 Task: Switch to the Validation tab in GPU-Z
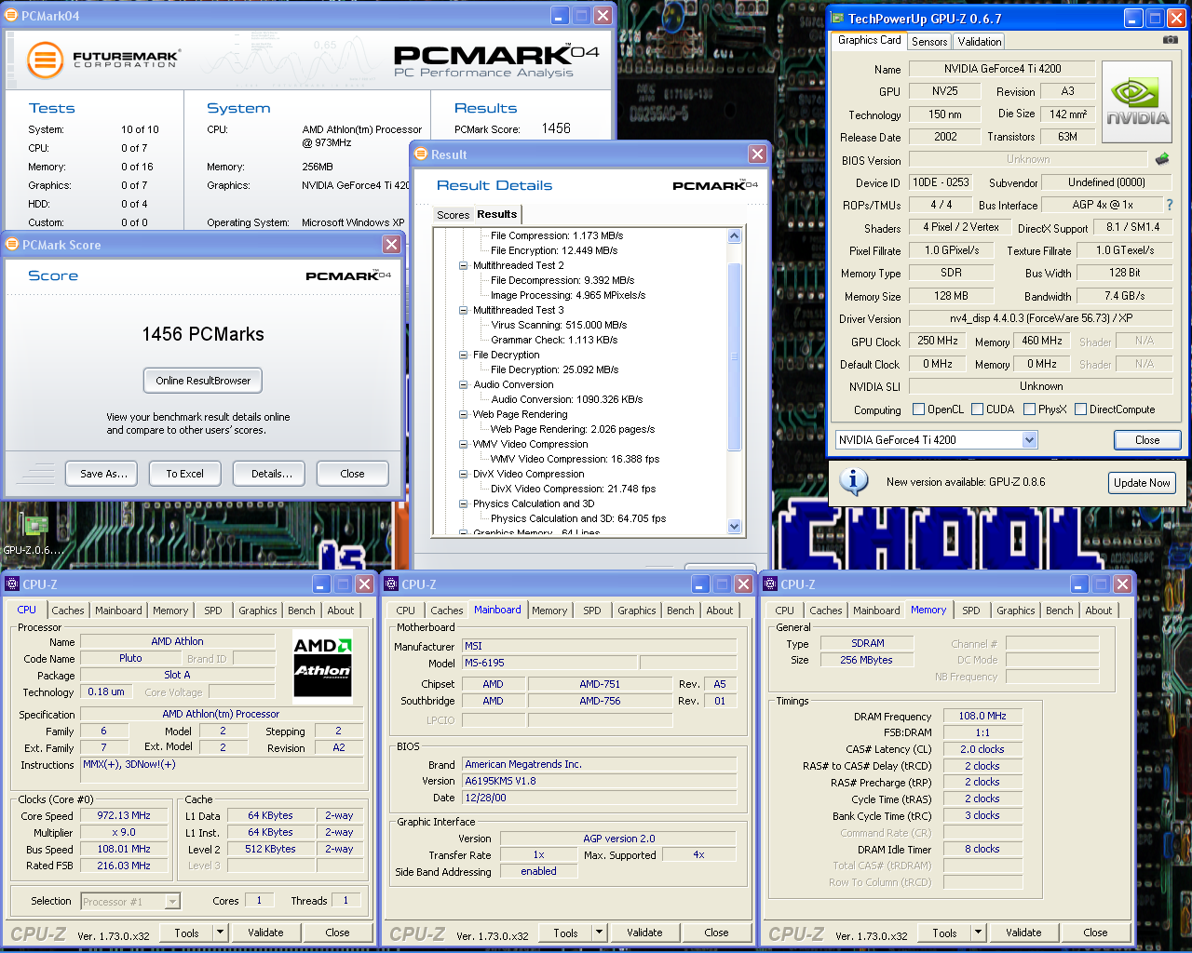pos(980,42)
